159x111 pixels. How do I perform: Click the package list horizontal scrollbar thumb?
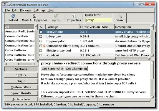tap(78, 58)
